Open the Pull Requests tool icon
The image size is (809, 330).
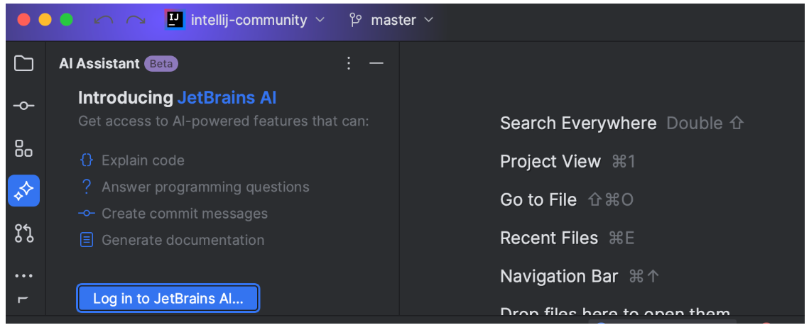[x=24, y=233]
